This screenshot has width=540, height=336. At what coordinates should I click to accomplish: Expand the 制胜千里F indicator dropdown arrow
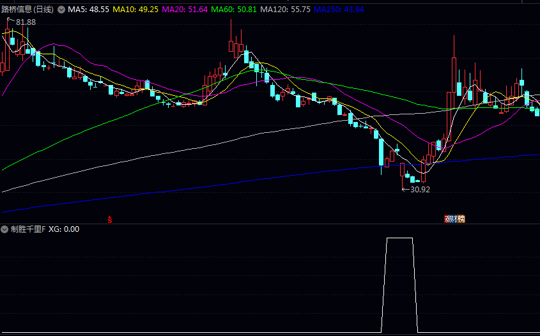tap(4, 229)
